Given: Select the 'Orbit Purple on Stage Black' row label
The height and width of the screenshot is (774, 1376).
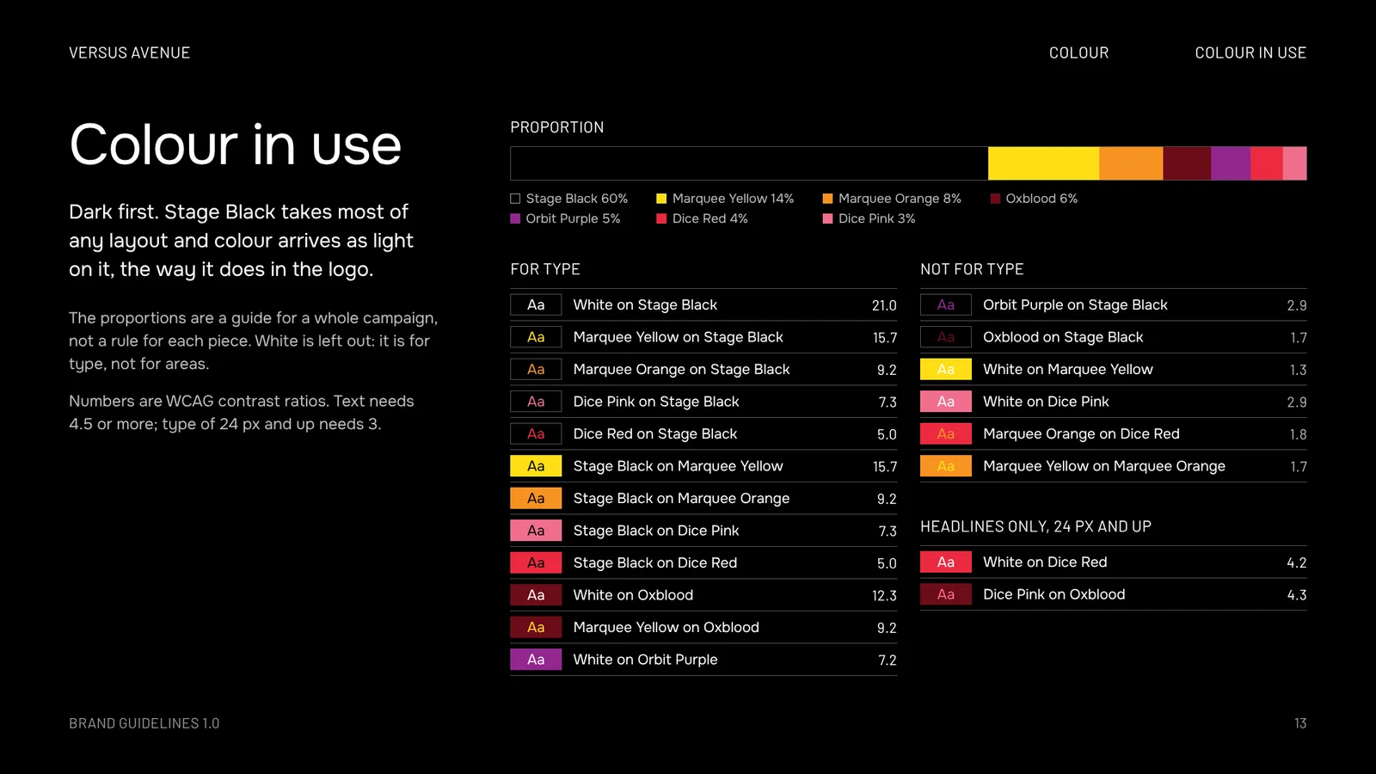Looking at the screenshot, I should pos(1075,304).
